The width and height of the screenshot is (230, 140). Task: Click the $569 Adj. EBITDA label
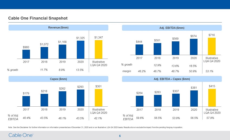click(x=175, y=39)
